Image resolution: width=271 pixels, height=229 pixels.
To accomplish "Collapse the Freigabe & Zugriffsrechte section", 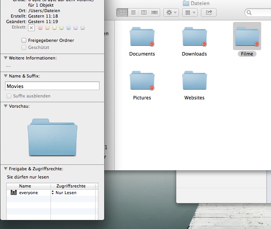I will (x=6, y=169).
